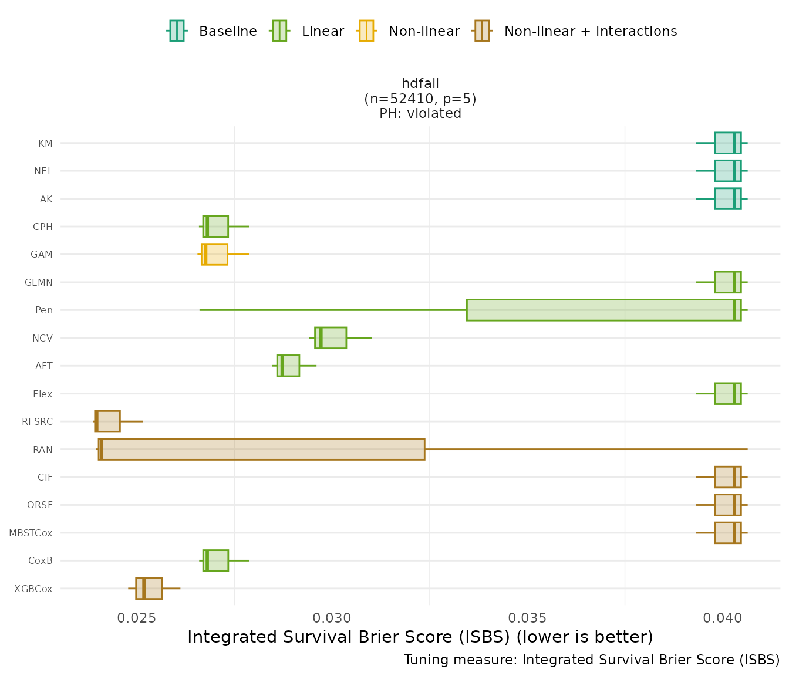Click the Linear legend box icon
789x676 pixels.
(279, 31)
